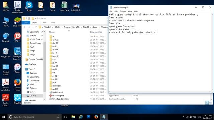This screenshot has height=120, width=214.
Task: Select the This PC desktop icon
Action: pos(6,22)
